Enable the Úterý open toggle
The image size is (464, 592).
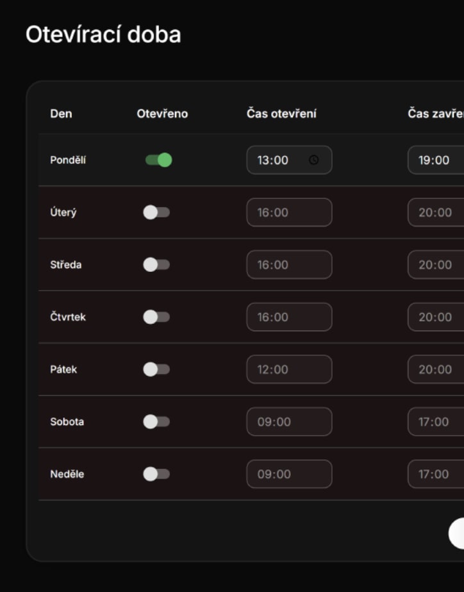pos(156,212)
